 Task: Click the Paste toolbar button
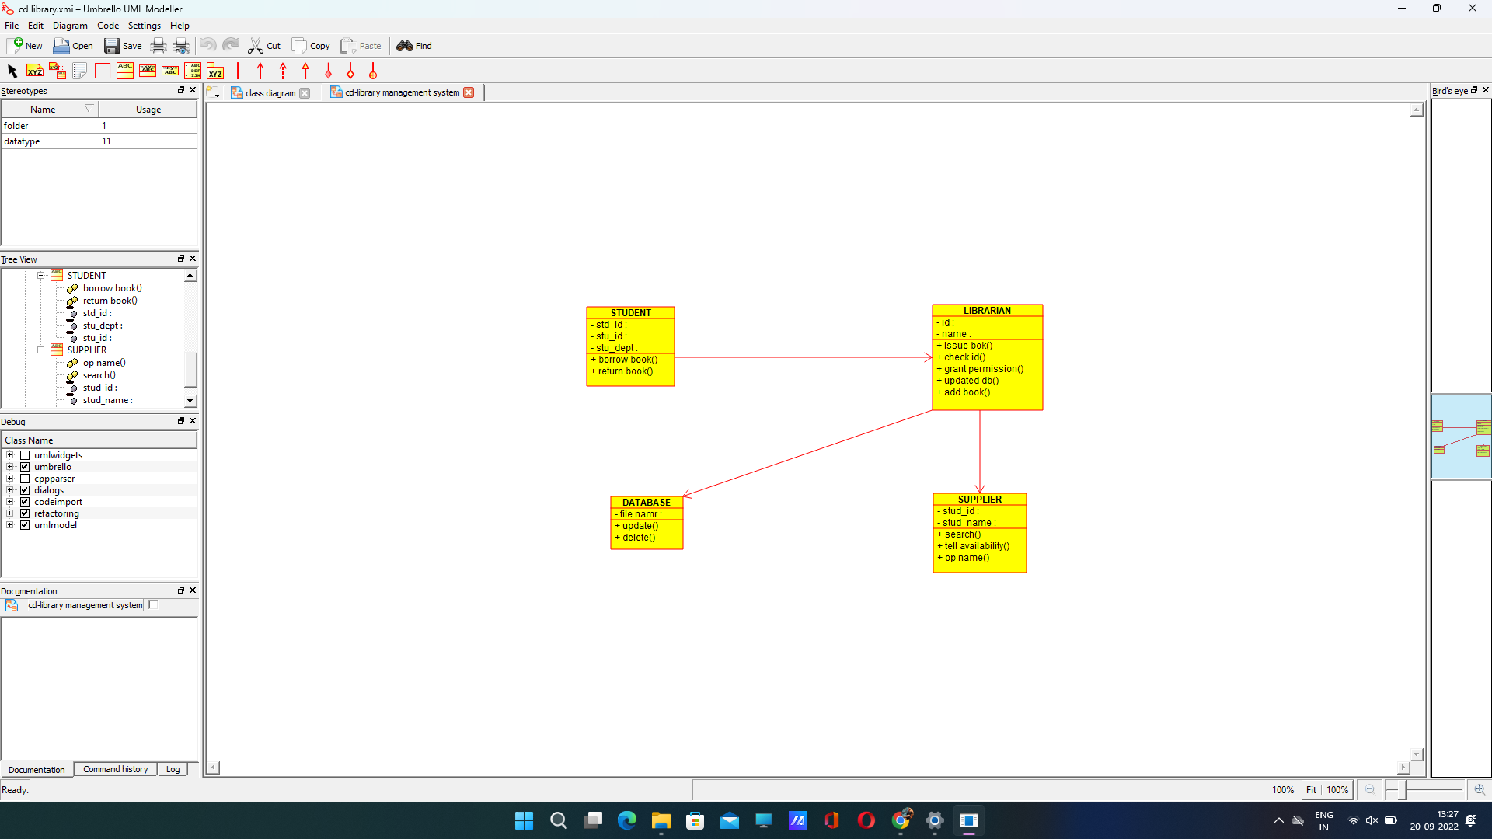361,46
